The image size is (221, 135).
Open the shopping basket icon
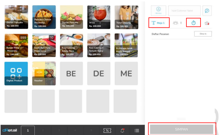[x=207, y=23]
